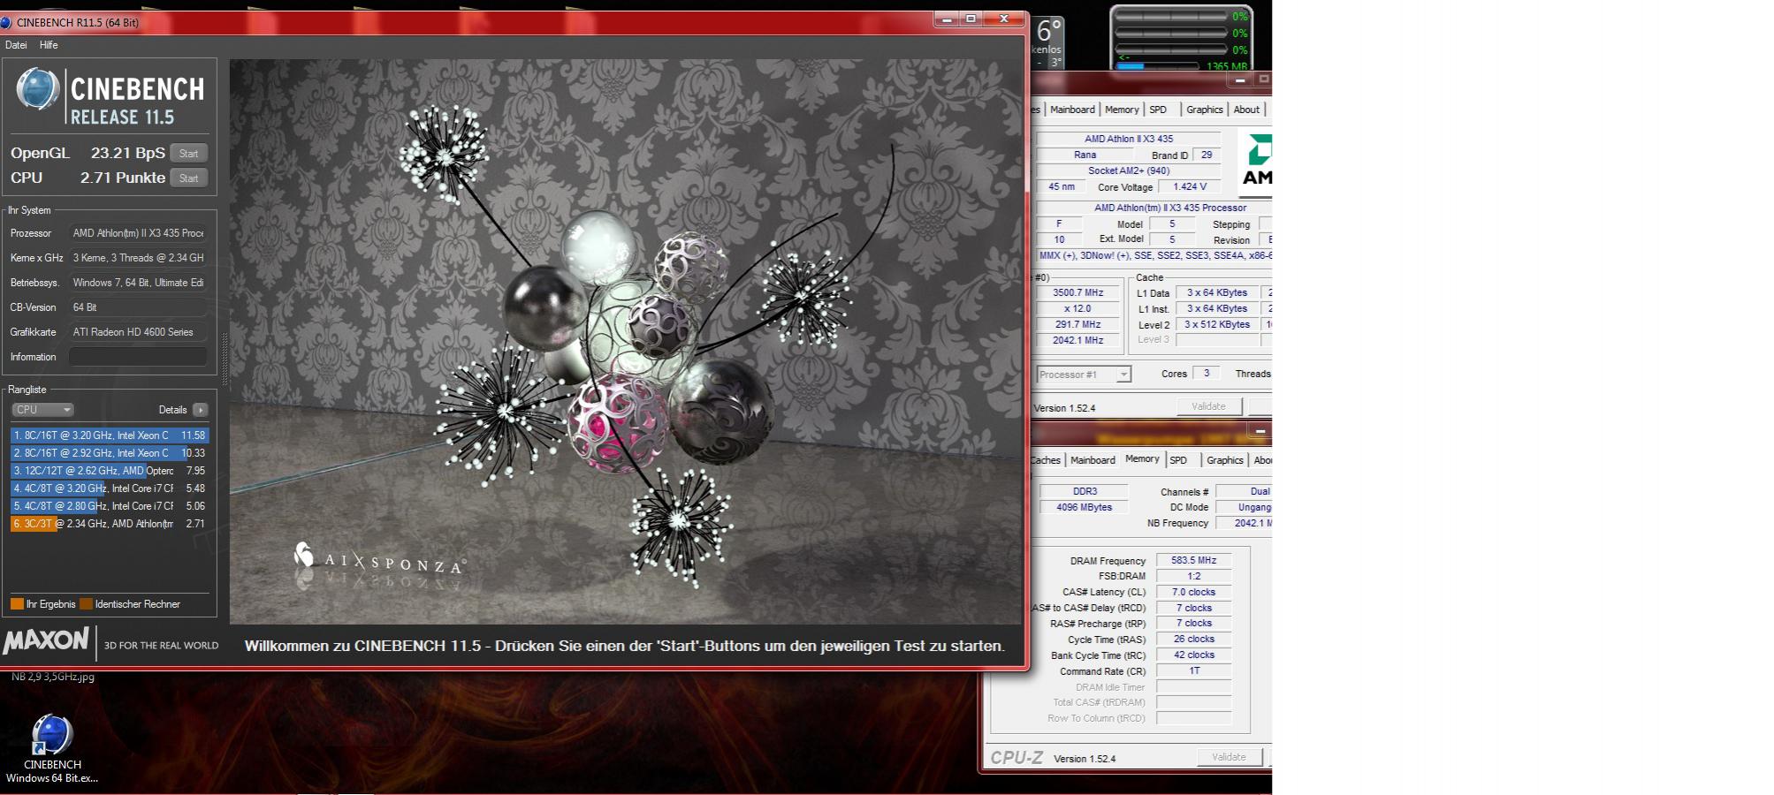Switch to SPD tab in upper CPU-Z
This screenshot has width=1774, height=795.
[1158, 110]
